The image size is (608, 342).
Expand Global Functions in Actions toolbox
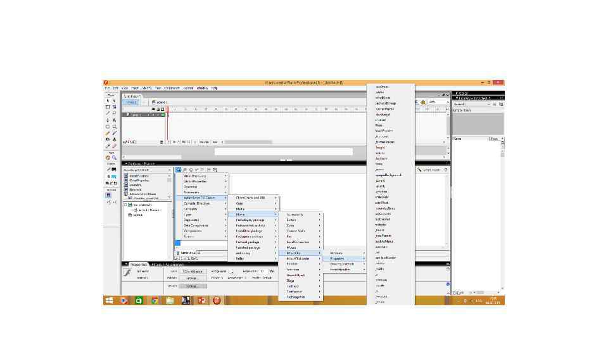pyautogui.click(x=126, y=176)
